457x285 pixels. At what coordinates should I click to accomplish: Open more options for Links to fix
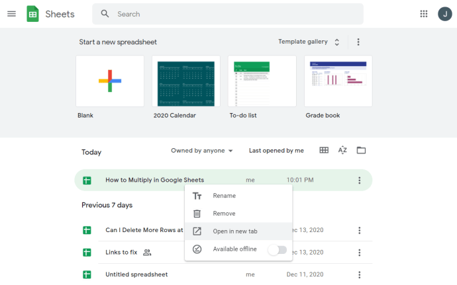(360, 253)
